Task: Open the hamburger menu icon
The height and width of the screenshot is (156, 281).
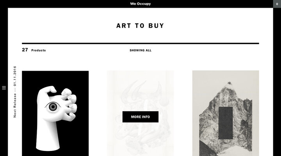Action: point(4,88)
